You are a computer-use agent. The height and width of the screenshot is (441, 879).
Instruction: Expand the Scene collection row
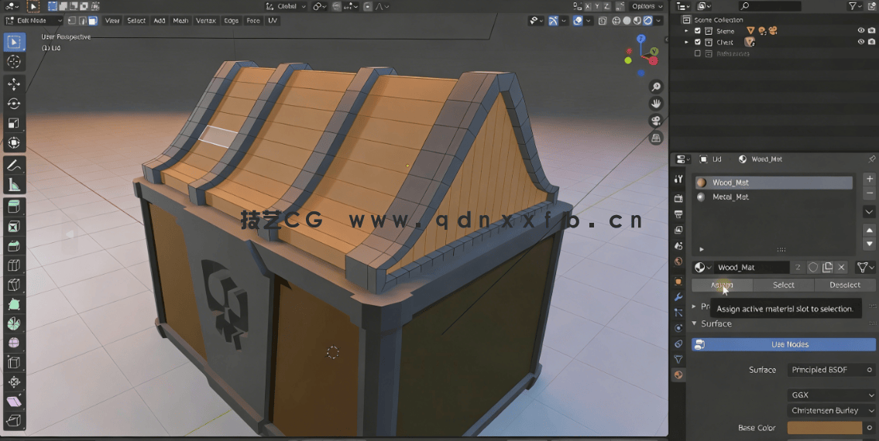point(686,31)
